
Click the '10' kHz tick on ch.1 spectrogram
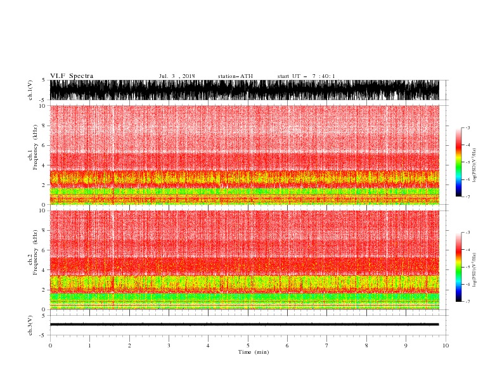[42, 106]
